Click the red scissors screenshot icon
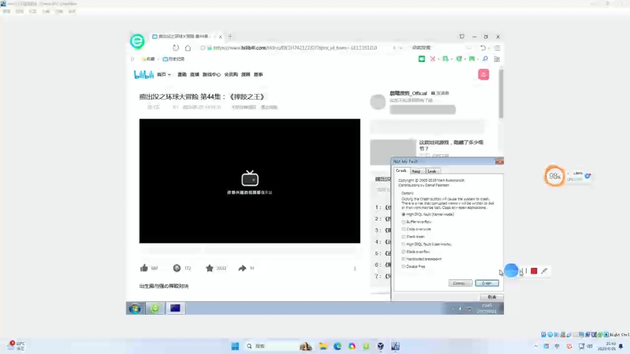 click(x=433, y=59)
